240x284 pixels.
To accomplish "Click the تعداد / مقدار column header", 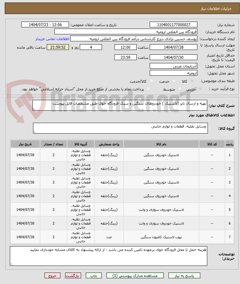I will (x=53, y=144).
